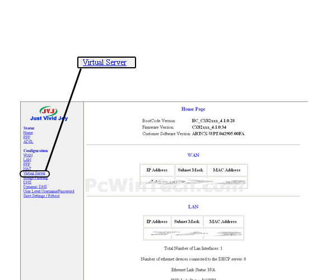The width and height of the screenshot is (336, 280).
Task: Open the DNS configuration link
Action: (x=27, y=183)
